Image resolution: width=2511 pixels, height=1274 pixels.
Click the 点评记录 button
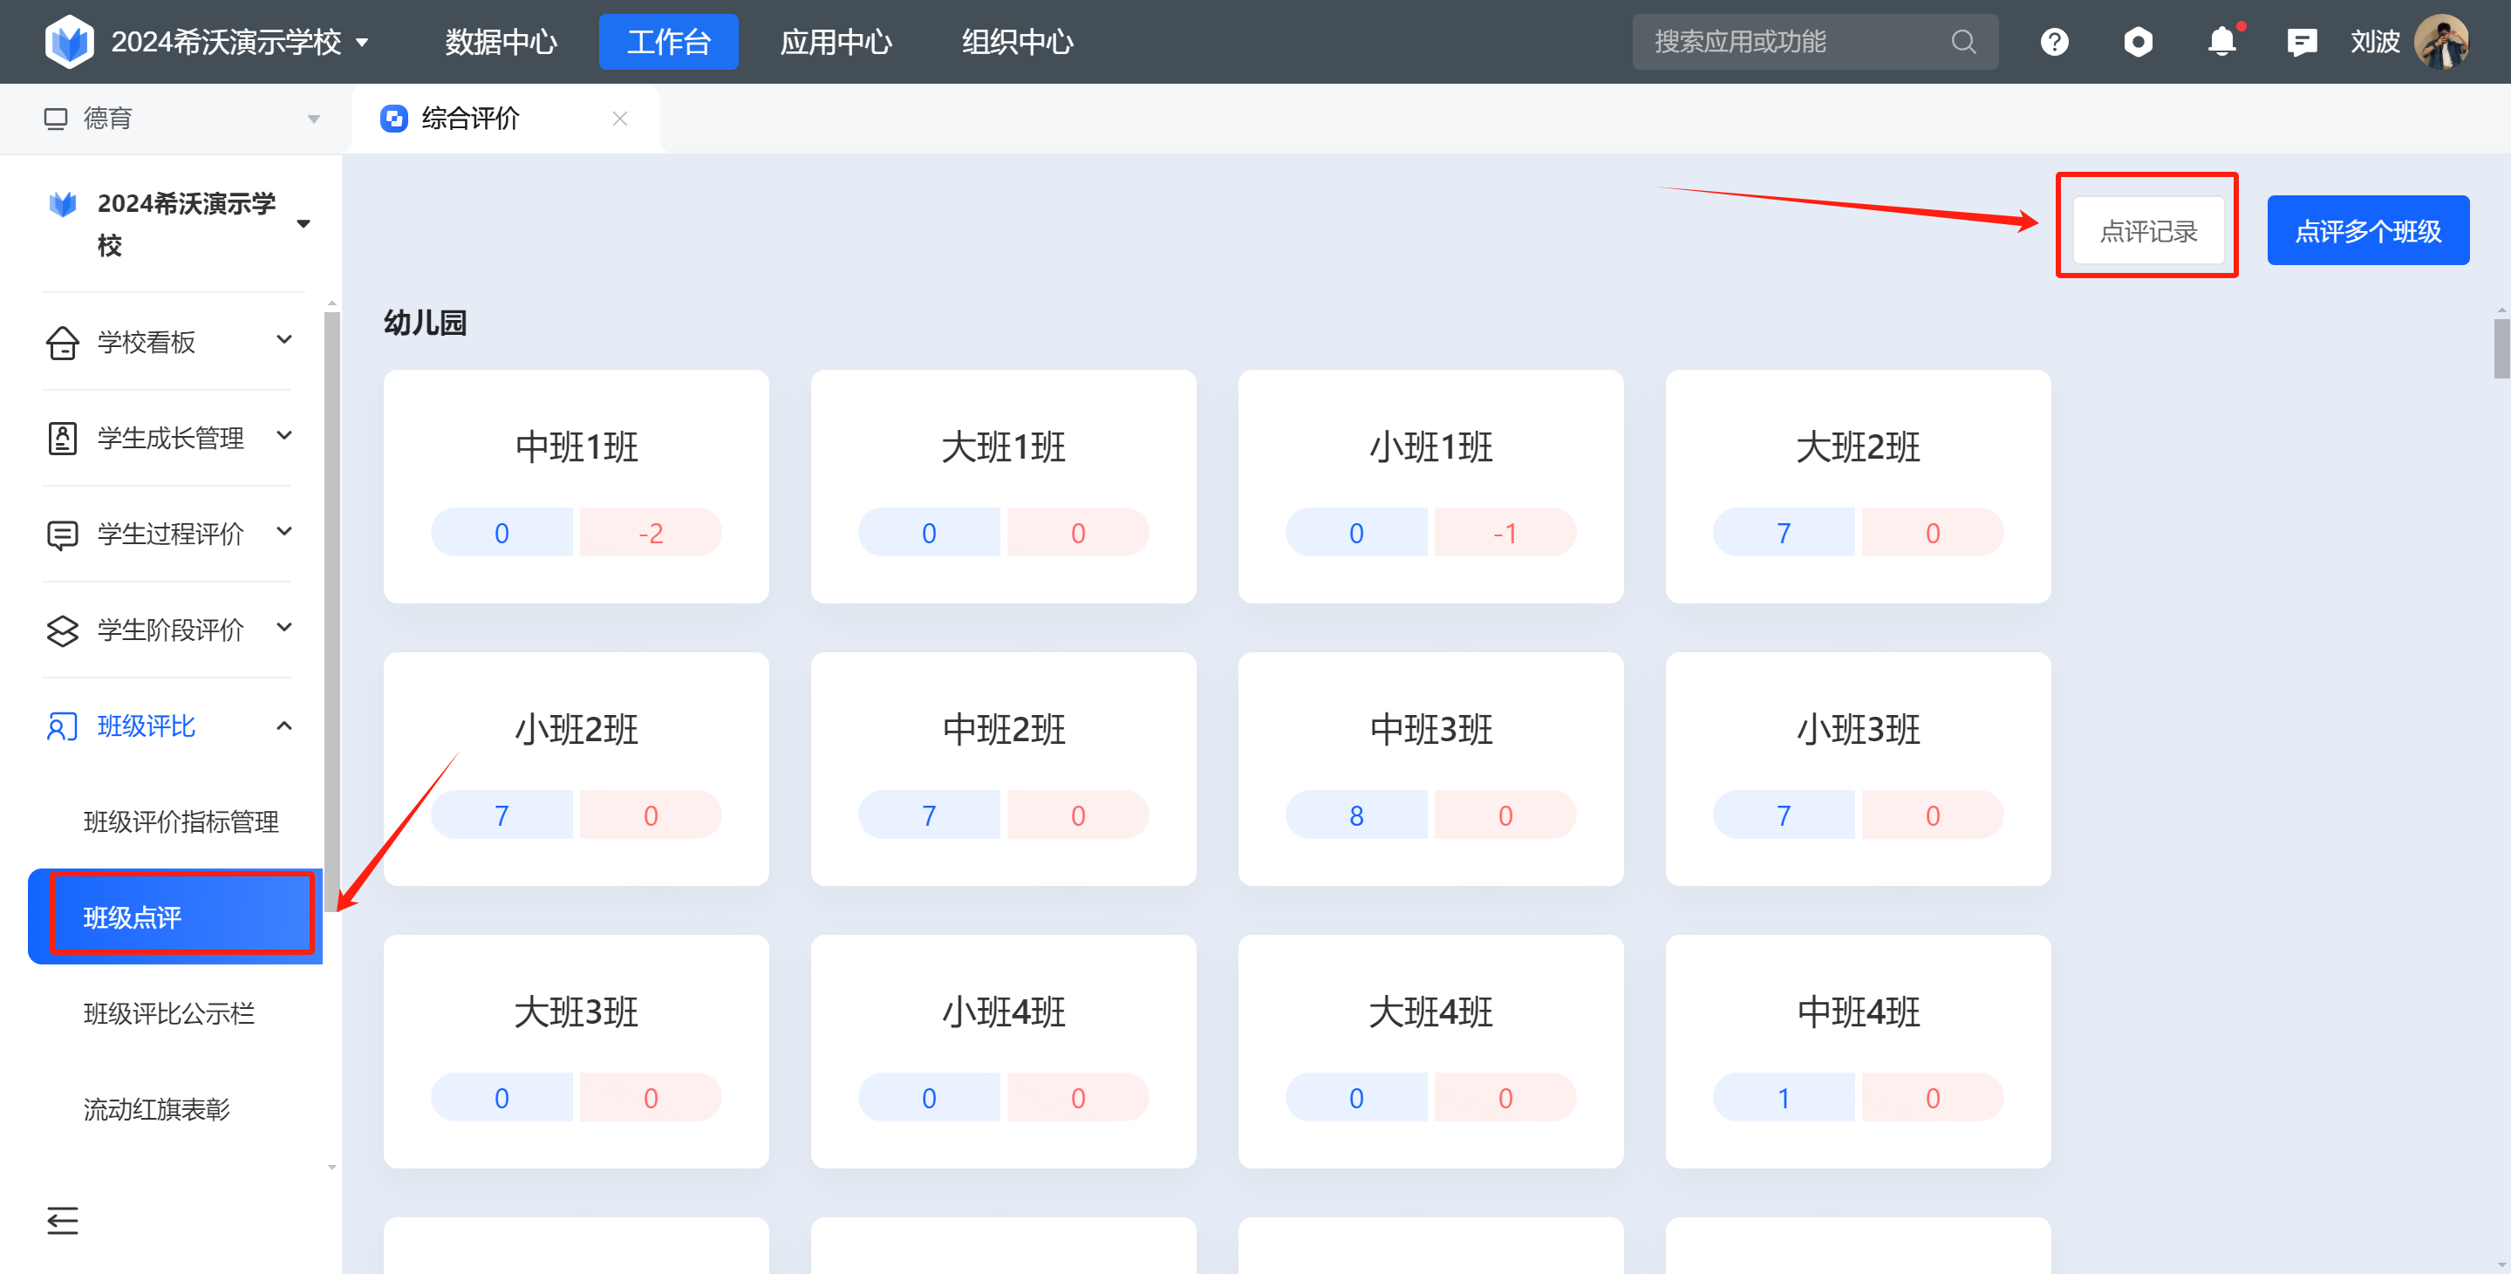(x=2148, y=231)
